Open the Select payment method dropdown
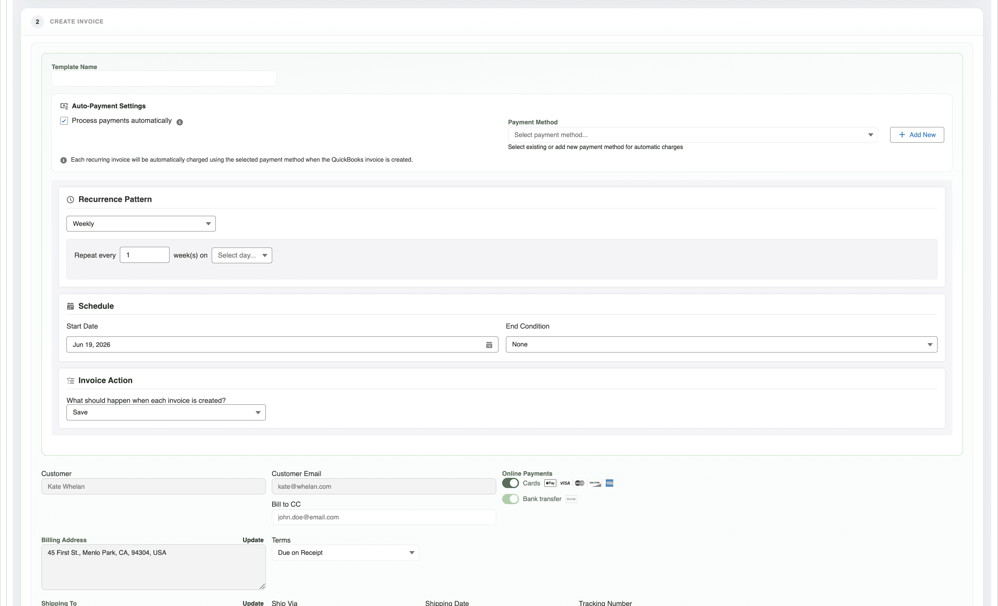 point(693,135)
